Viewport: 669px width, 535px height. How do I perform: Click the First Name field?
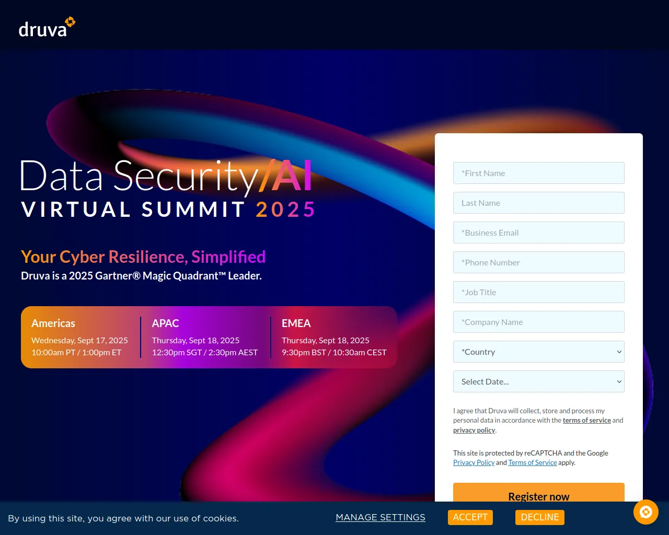538,173
